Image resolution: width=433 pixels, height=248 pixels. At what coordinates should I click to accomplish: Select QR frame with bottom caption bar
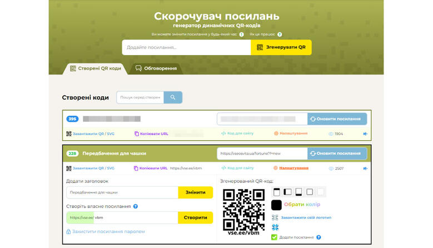(298, 192)
